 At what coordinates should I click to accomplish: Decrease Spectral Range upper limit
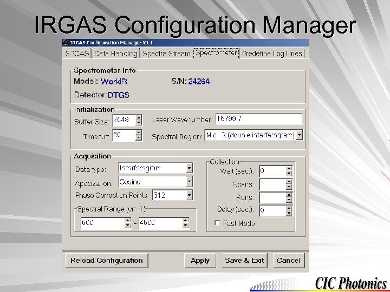pos(185,225)
